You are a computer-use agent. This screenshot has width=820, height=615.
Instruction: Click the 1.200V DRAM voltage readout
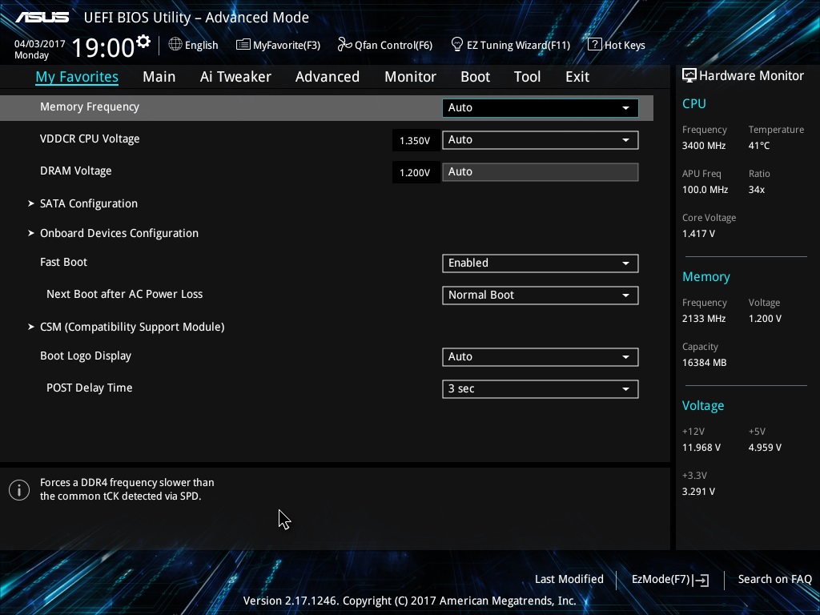415,172
